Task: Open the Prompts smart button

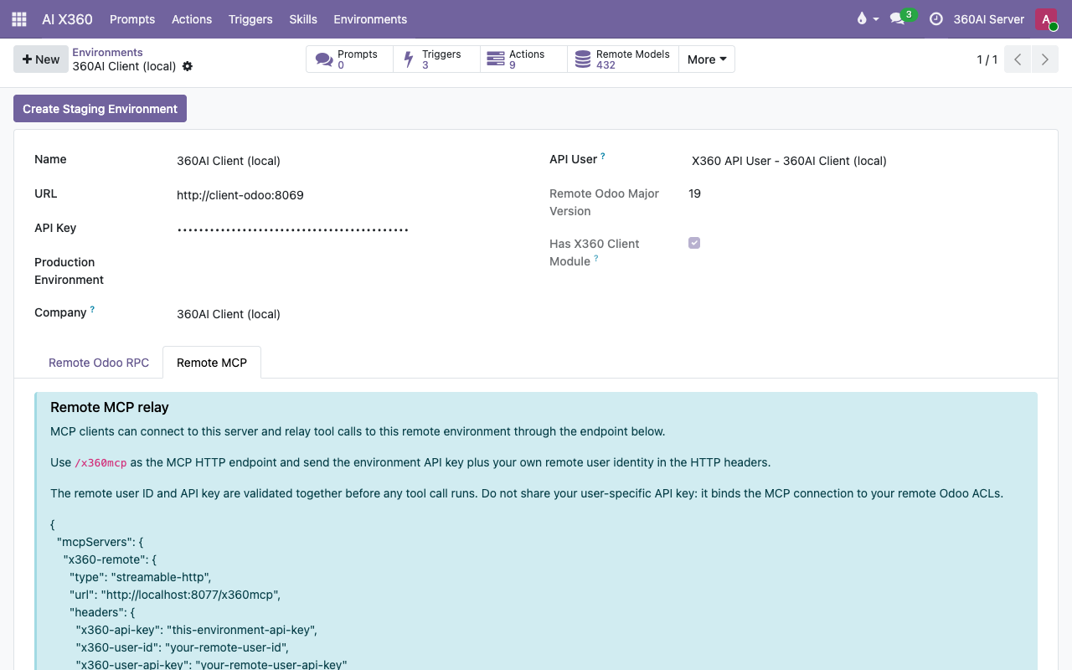Action: (x=350, y=59)
